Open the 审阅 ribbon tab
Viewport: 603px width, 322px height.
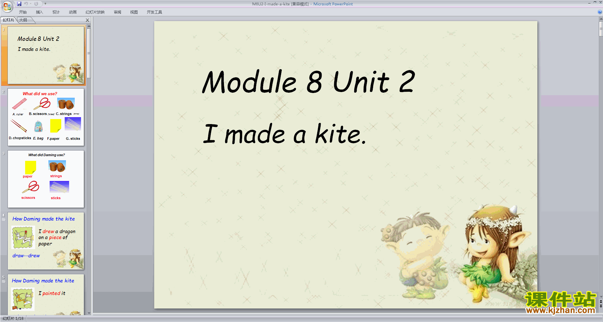pyautogui.click(x=117, y=12)
